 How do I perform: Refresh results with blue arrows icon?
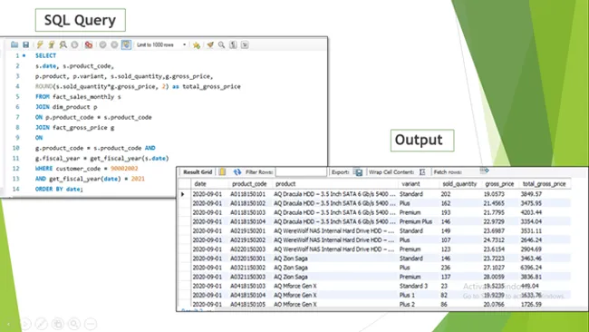click(237, 171)
